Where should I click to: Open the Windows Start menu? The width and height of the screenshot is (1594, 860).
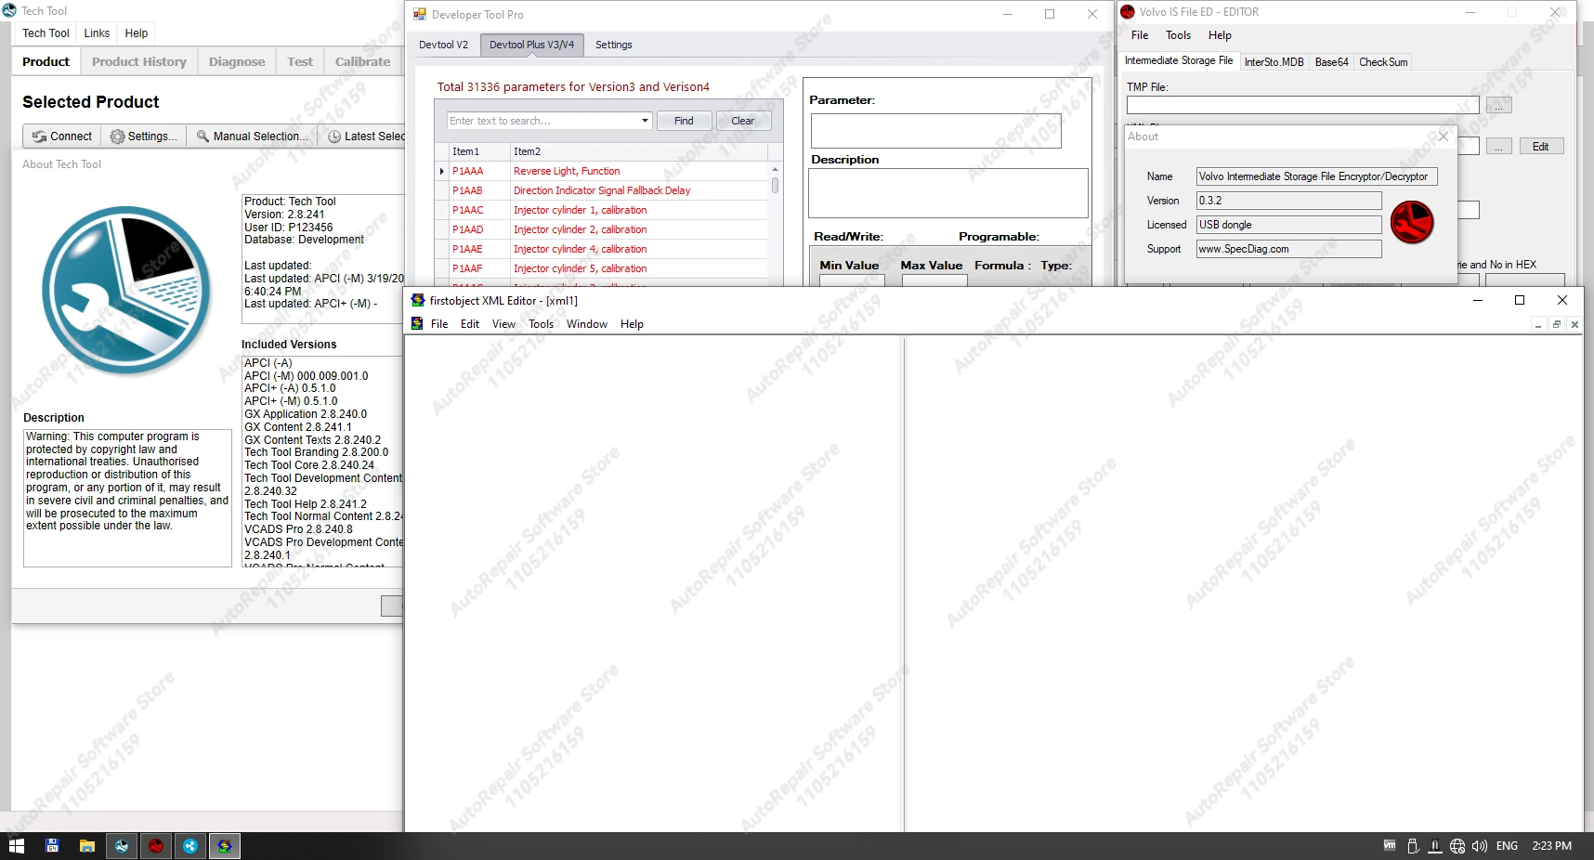(16, 846)
